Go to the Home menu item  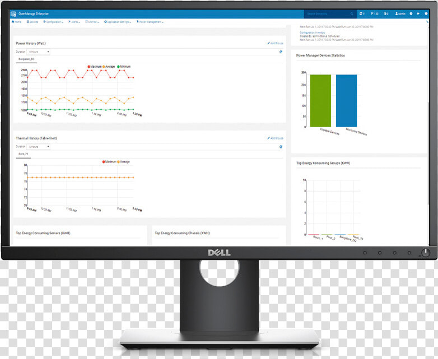pyautogui.click(x=16, y=22)
